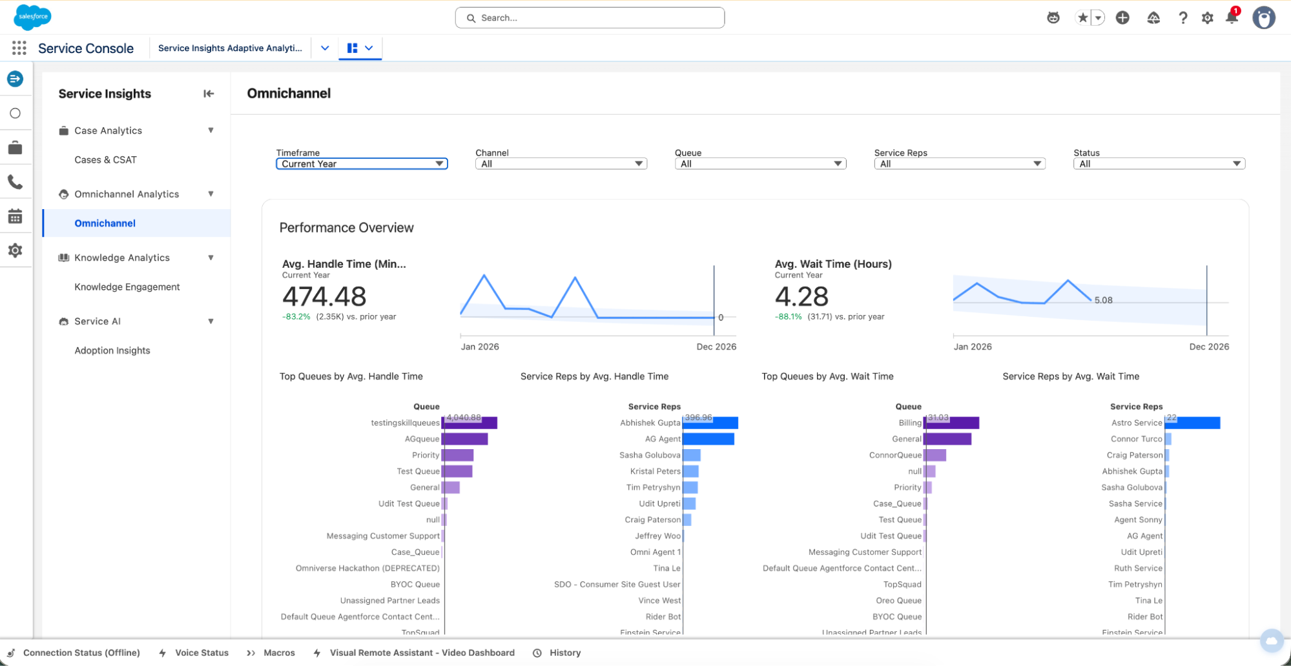Open Connection Status (Offline) utility
Screen dimensions: 1291x666
tap(73, 653)
